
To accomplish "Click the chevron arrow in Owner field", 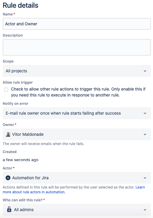I will click(x=145, y=134).
